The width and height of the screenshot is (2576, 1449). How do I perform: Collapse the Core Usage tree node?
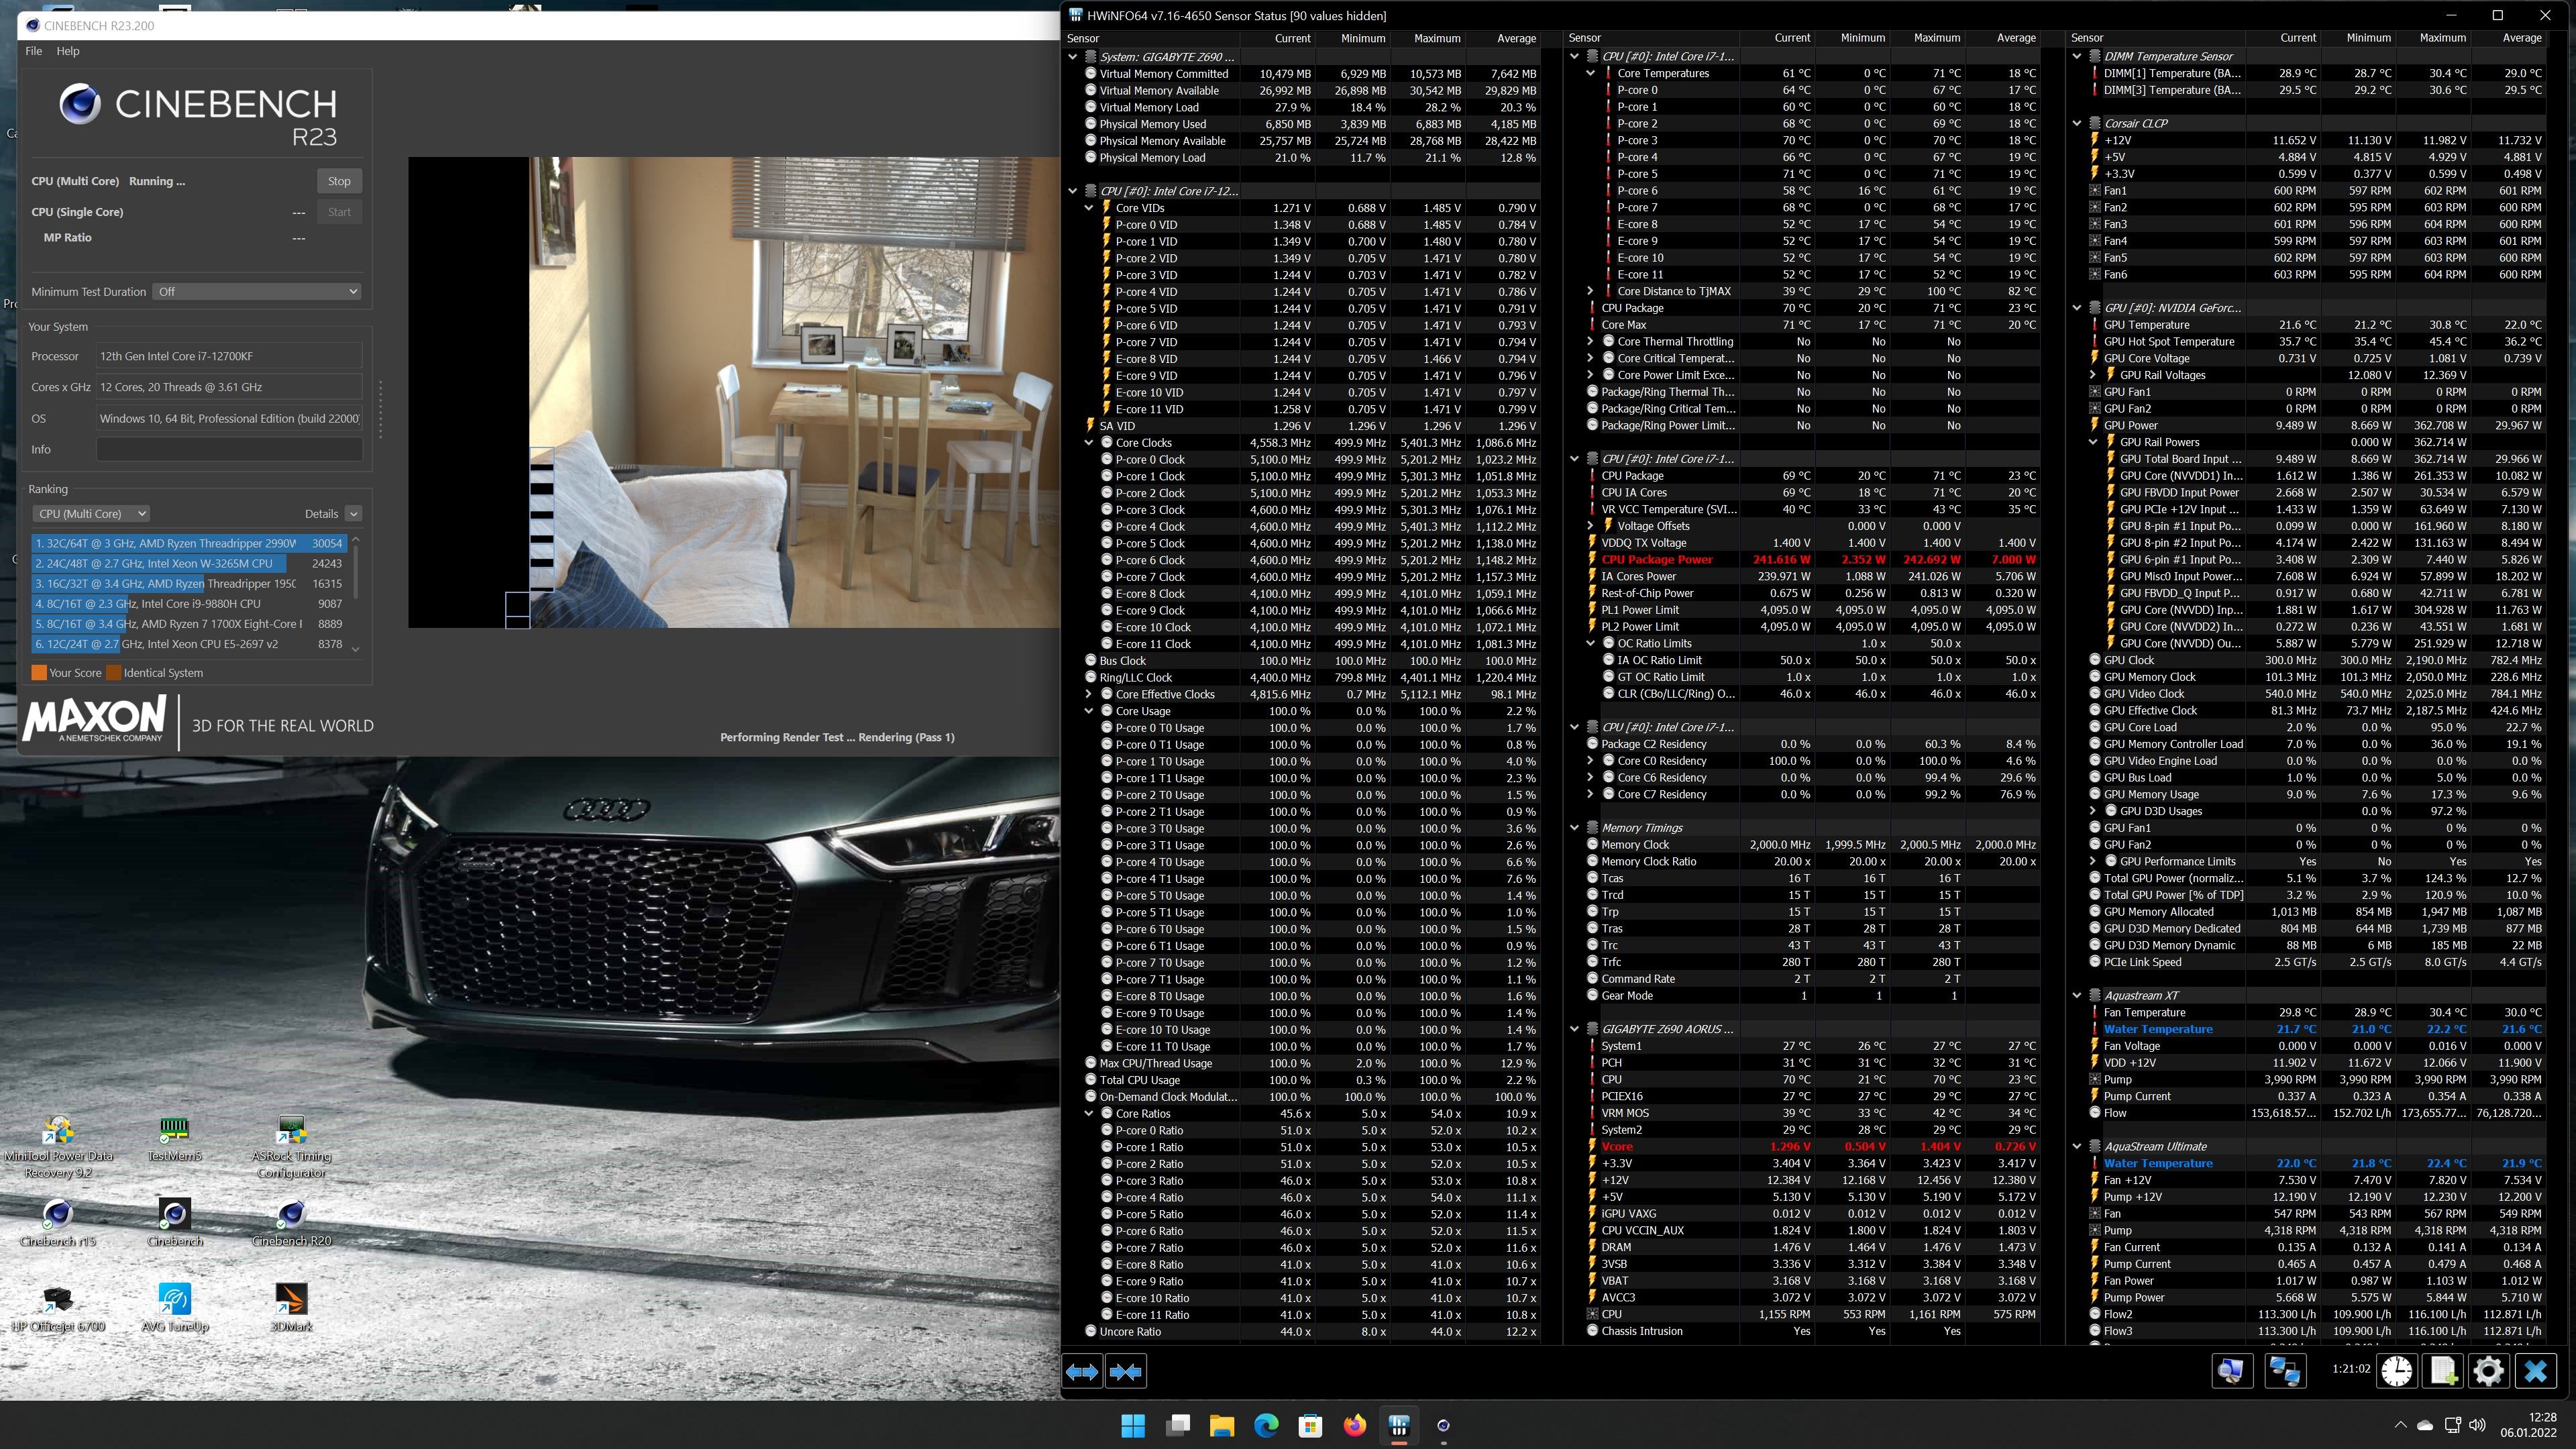tap(1089, 711)
